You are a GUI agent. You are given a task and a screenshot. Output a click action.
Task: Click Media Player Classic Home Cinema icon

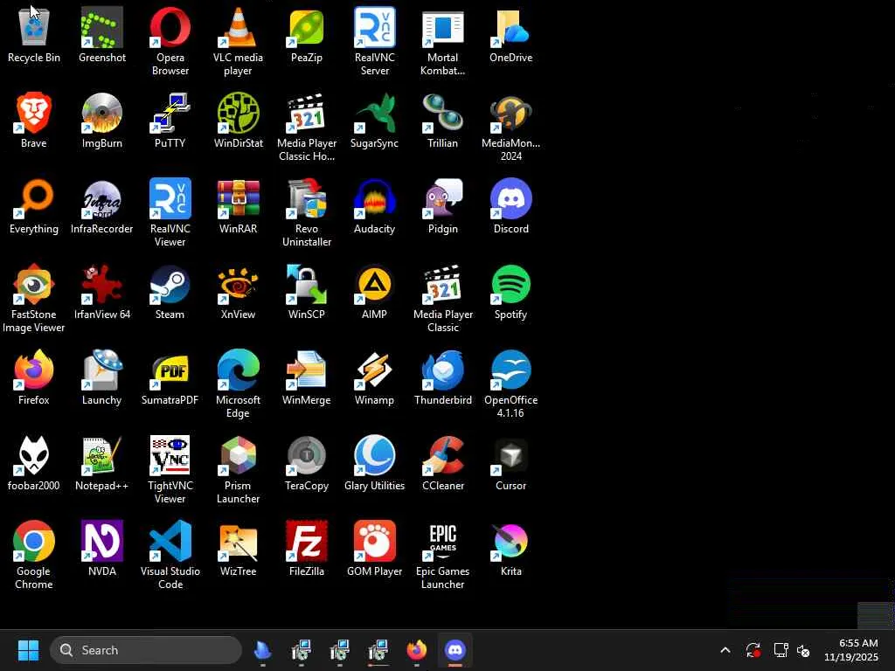click(307, 113)
